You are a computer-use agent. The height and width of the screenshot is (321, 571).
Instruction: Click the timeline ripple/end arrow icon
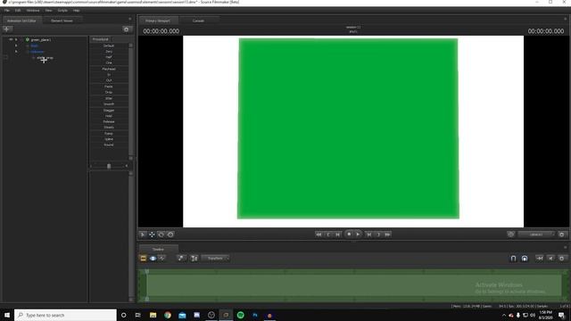(x=539, y=259)
